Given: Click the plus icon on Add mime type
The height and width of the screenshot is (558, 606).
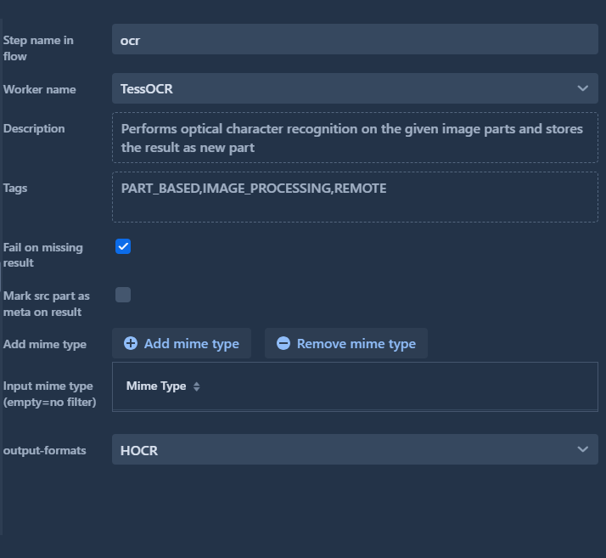Looking at the screenshot, I should coord(131,343).
